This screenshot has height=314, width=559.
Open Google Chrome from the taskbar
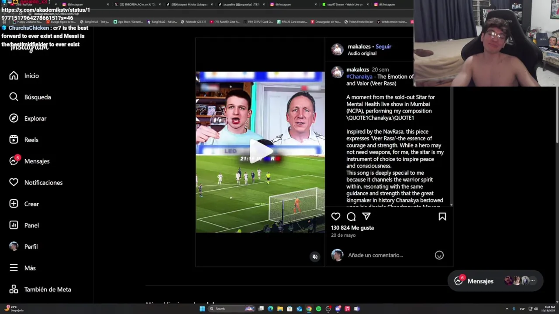coord(309,309)
